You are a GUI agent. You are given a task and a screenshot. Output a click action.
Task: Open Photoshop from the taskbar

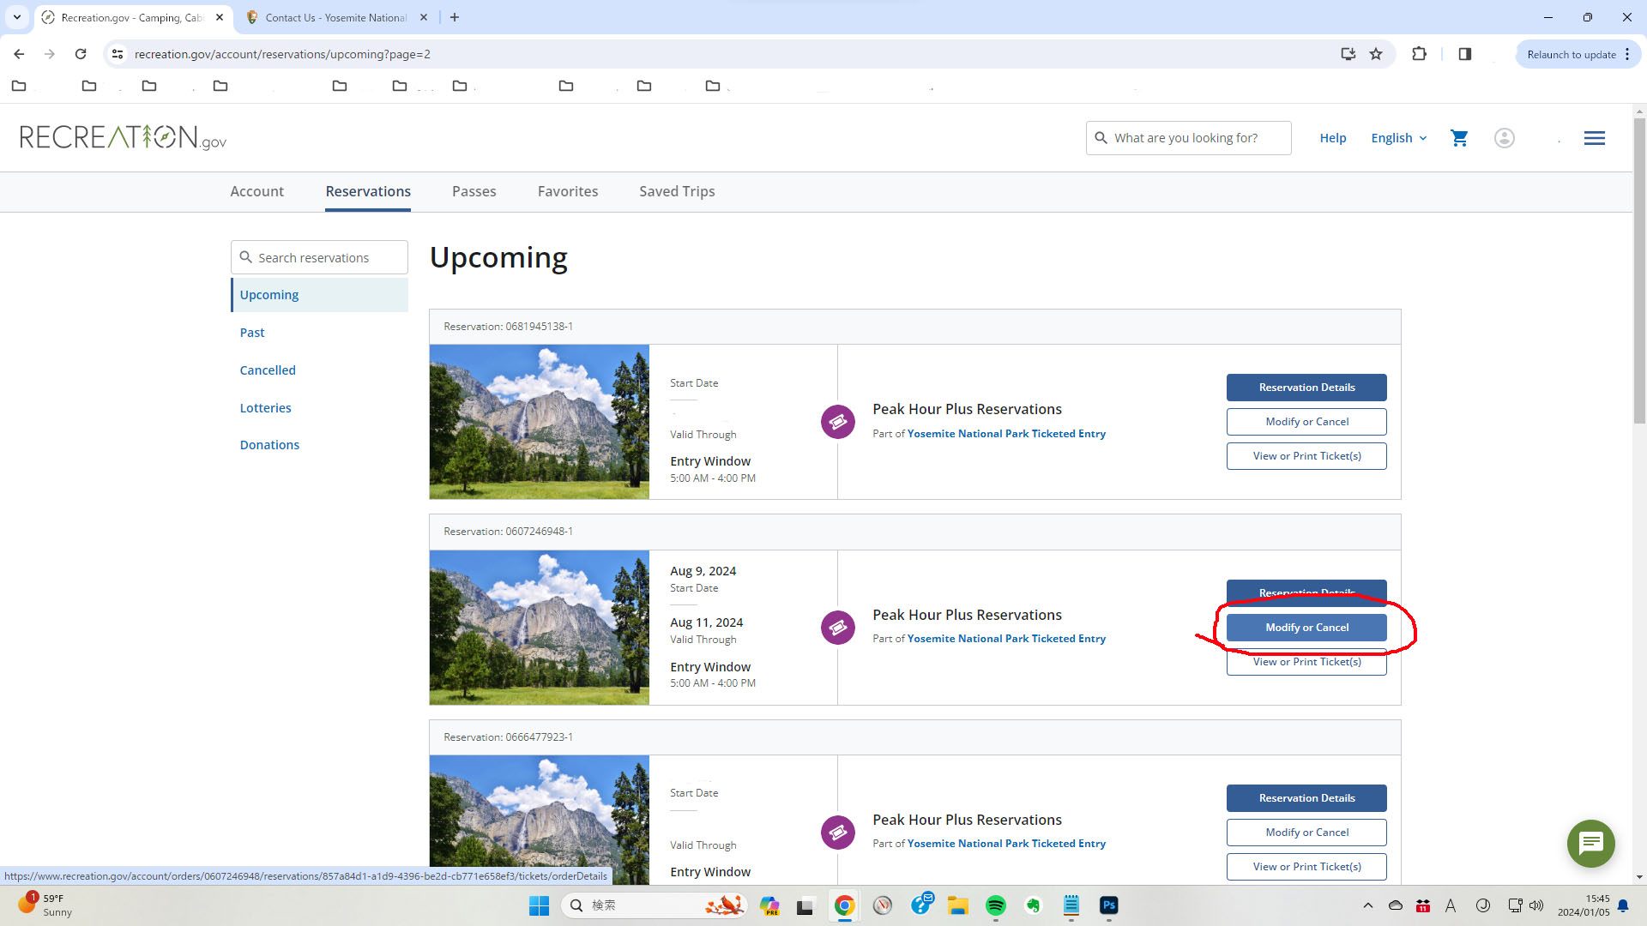coord(1108,905)
